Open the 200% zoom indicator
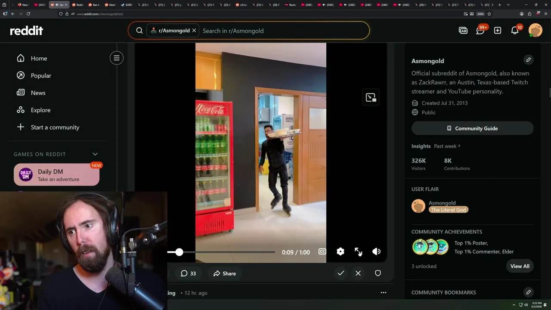This screenshot has width=551, height=310. point(480,14)
